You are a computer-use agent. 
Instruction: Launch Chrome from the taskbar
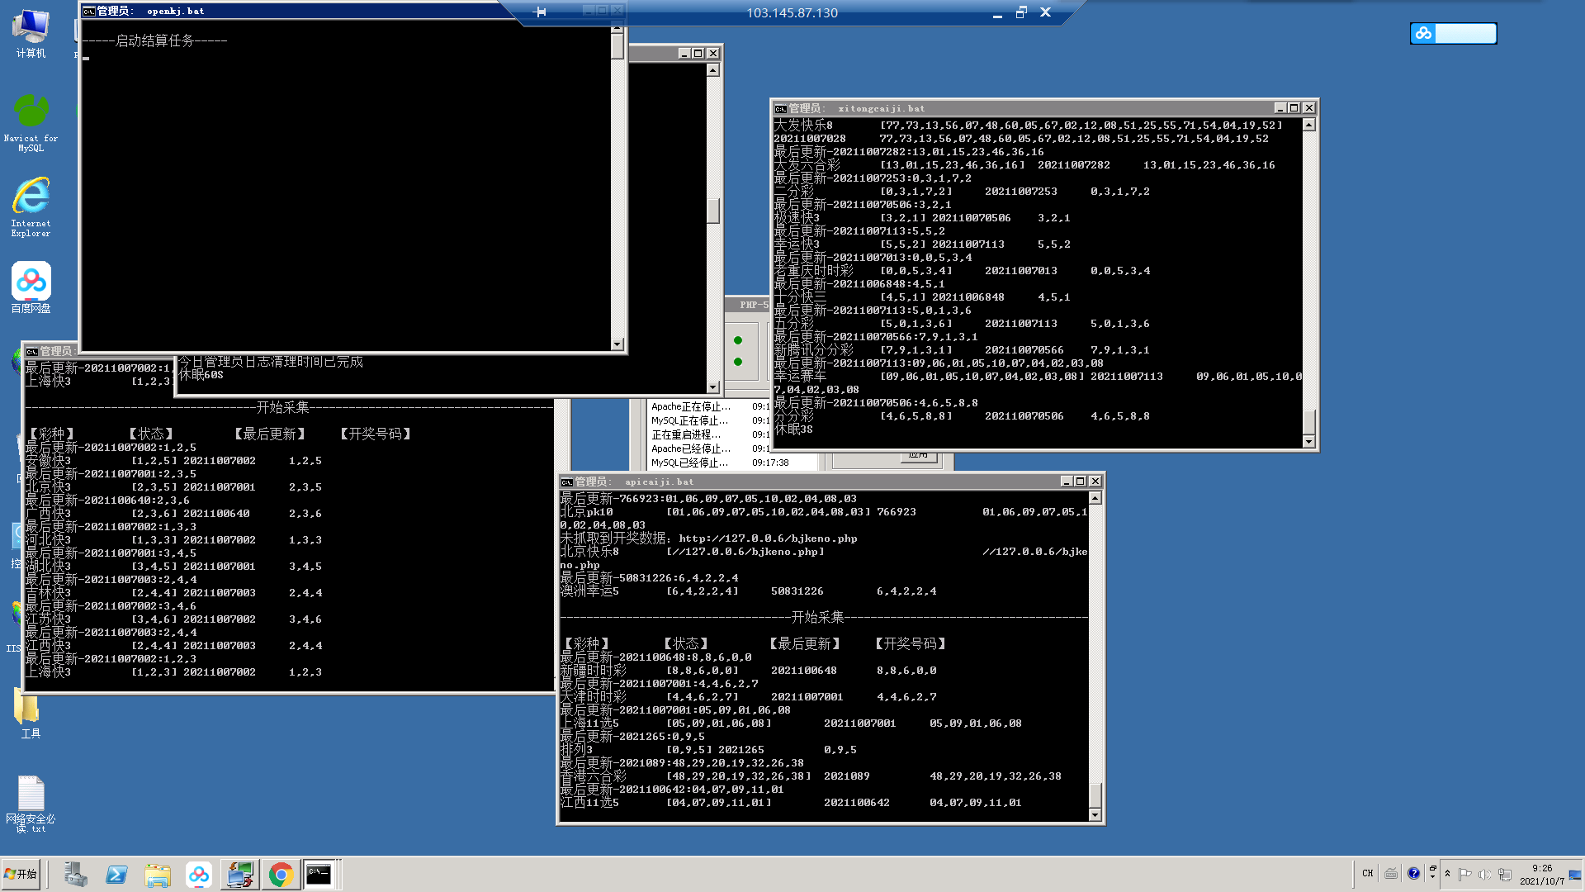click(x=281, y=875)
